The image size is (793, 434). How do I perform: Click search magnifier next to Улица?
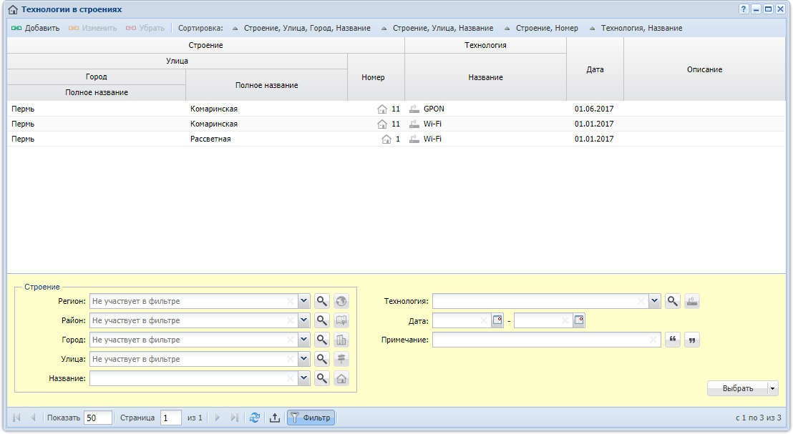tap(321, 359)
